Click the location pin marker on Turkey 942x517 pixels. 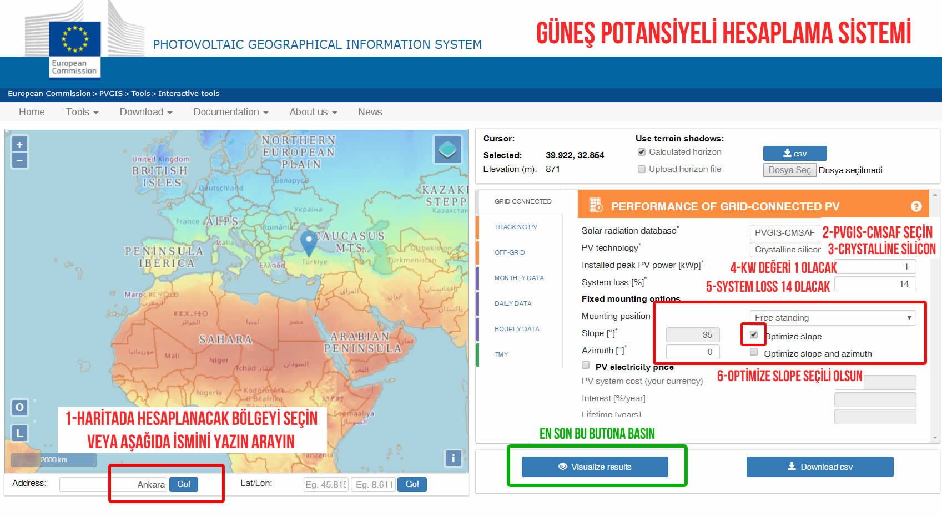(308, 241)
